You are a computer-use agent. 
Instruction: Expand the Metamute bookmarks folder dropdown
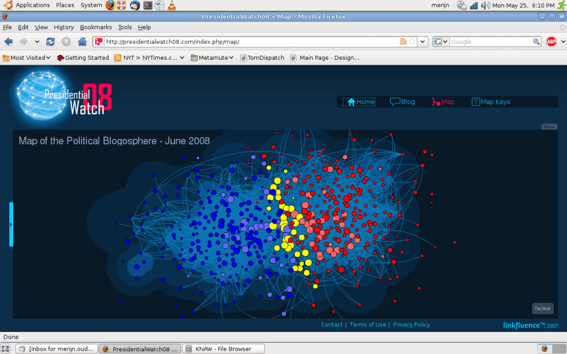tap(212, 58)
